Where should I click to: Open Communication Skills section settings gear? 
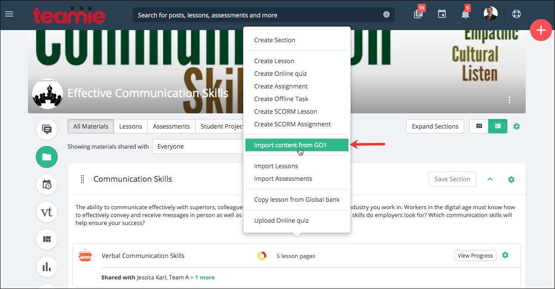[511, 179]
